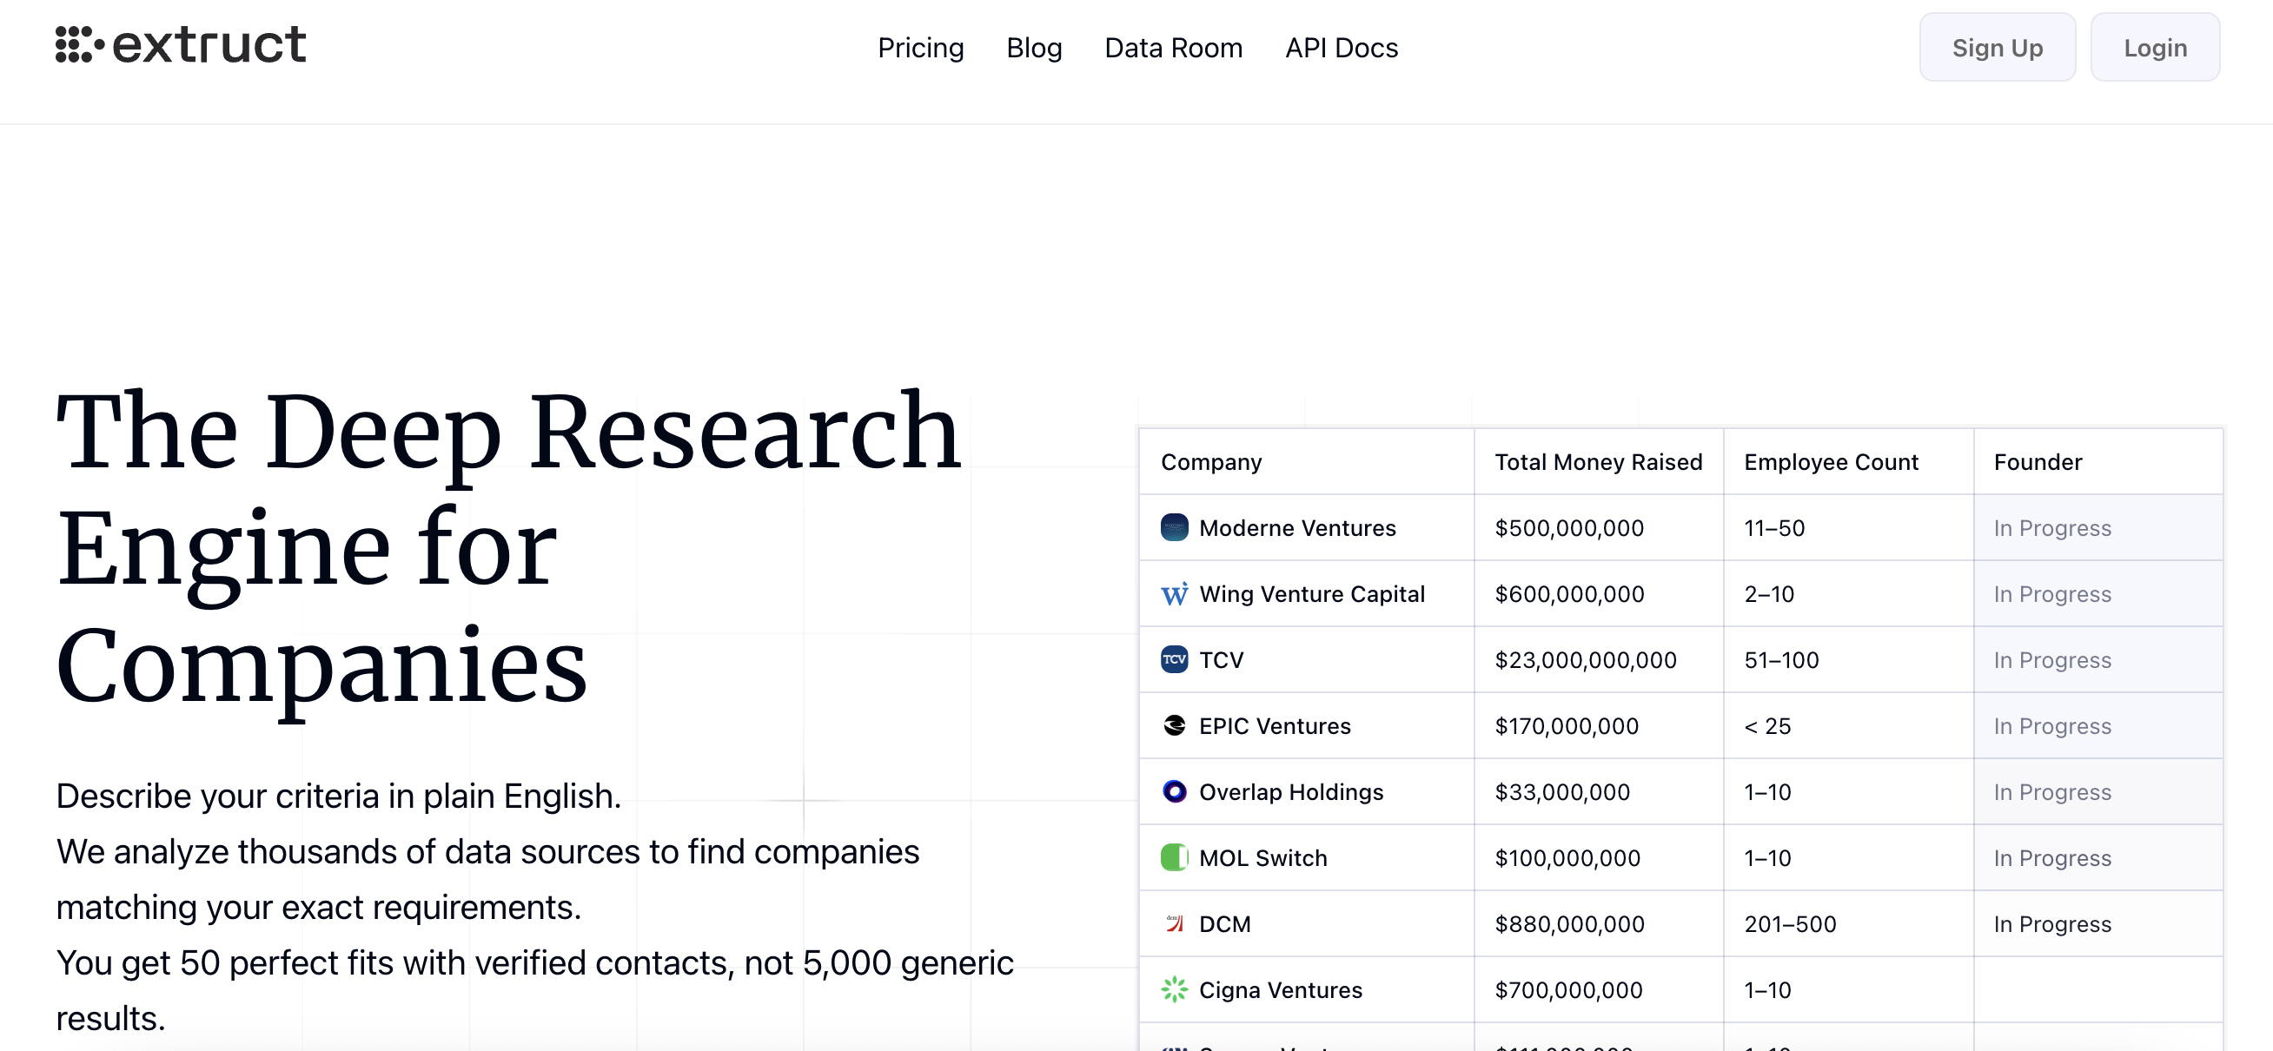The width and height of the screenshot is (2273, 1051).
Task: Navigate to API Docs
Action: point(1342,48)
